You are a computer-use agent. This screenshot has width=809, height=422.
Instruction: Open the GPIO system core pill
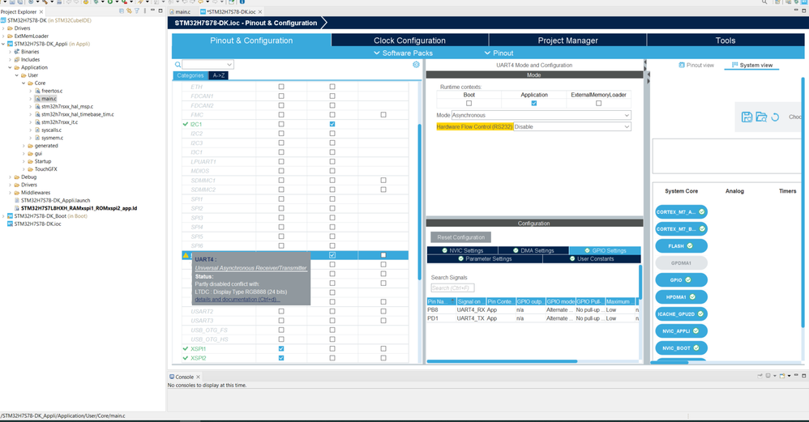[x=681, y=279]
